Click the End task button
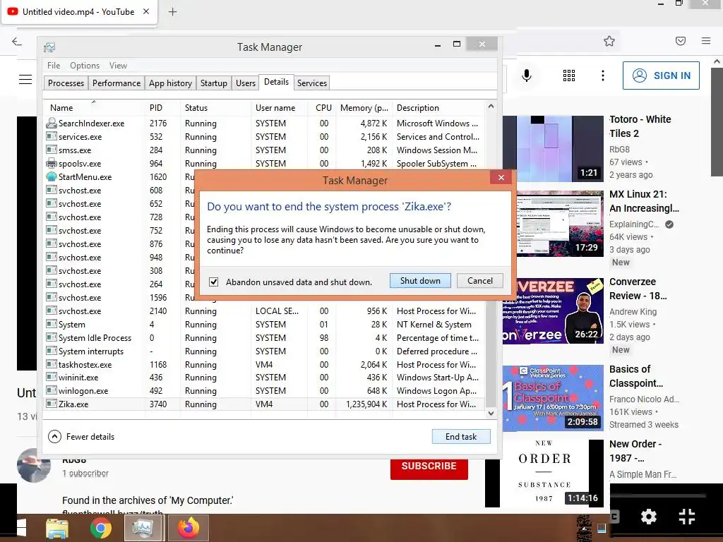 pyautogui.click(x=461, y=436)
